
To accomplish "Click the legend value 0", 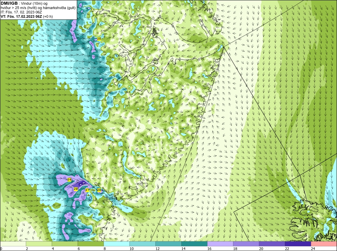I will [1, 249].
